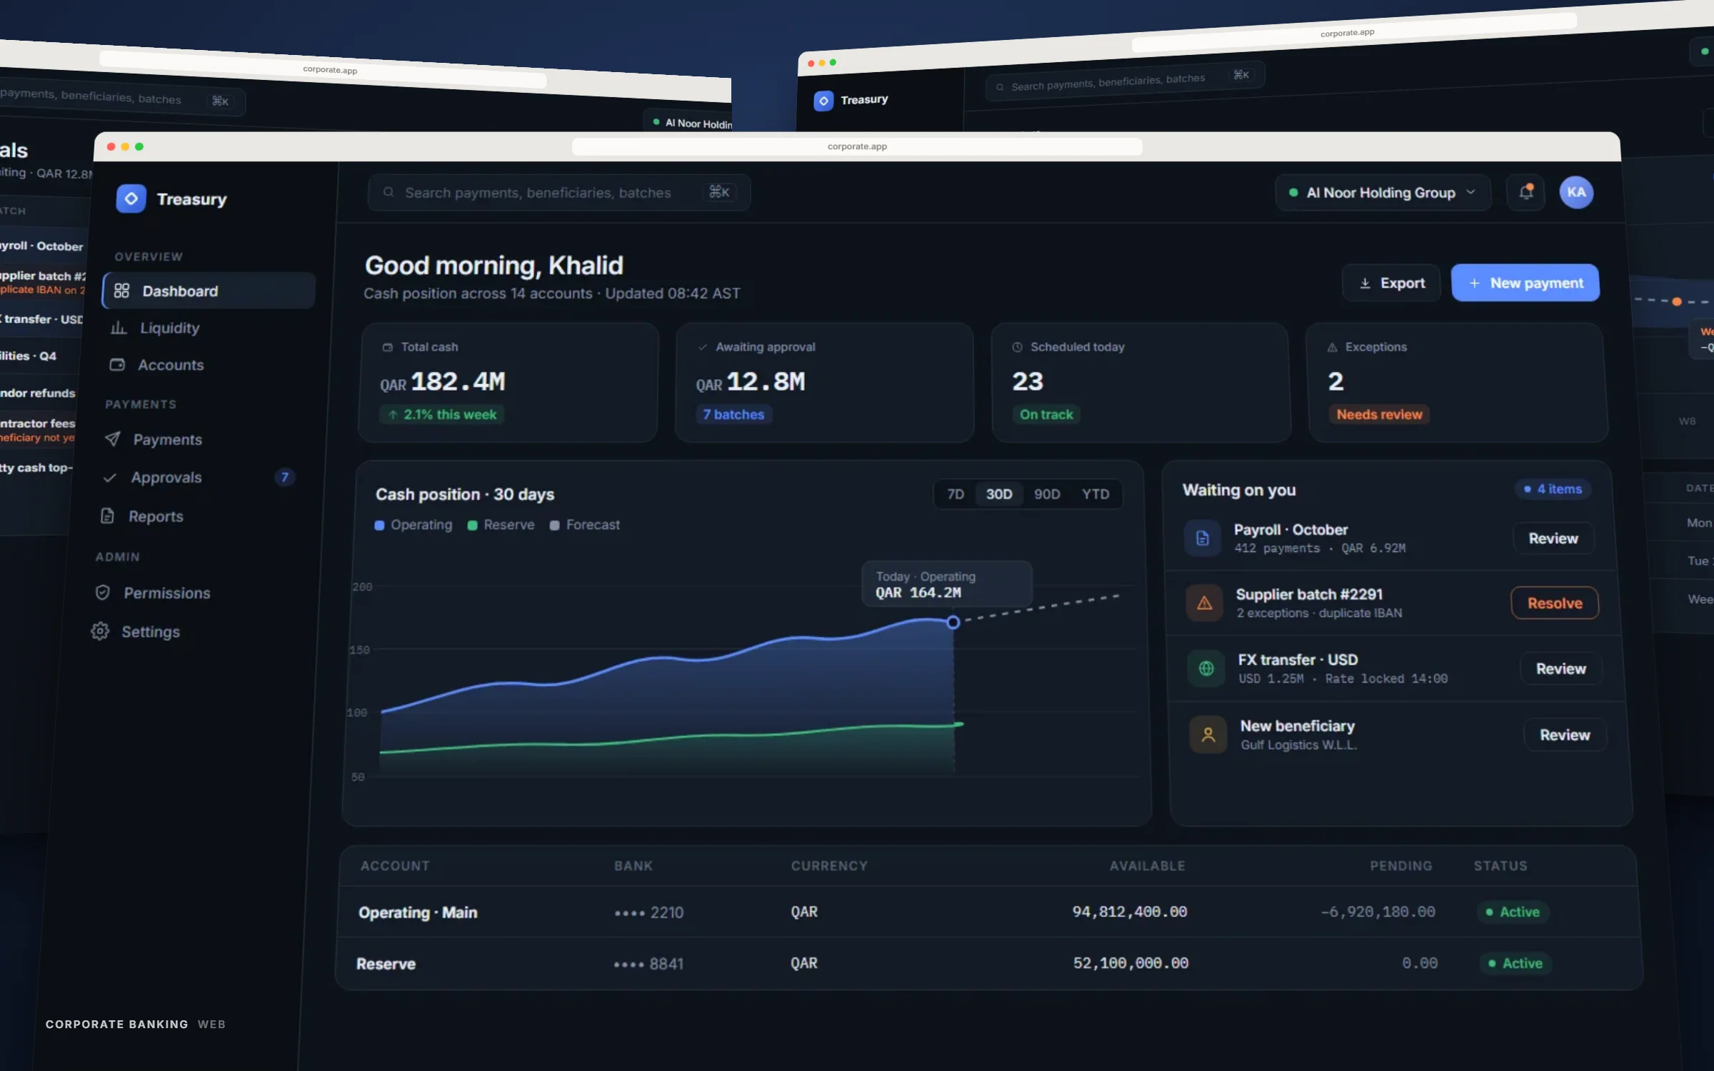1714x1071 pixels.
Task: Click the Settings gear icon
Action: coord(100,631)
